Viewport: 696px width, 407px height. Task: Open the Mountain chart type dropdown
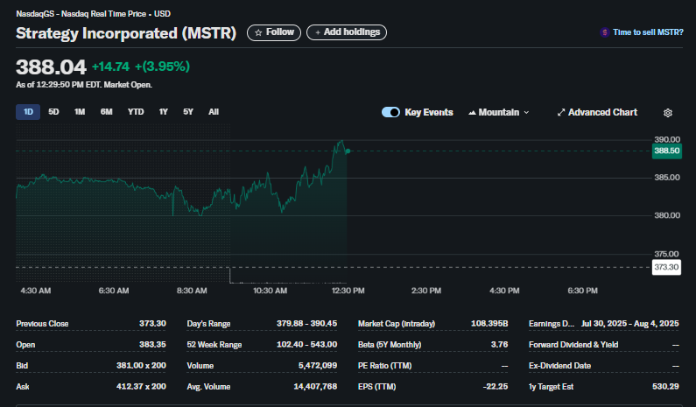pos(499,112)
